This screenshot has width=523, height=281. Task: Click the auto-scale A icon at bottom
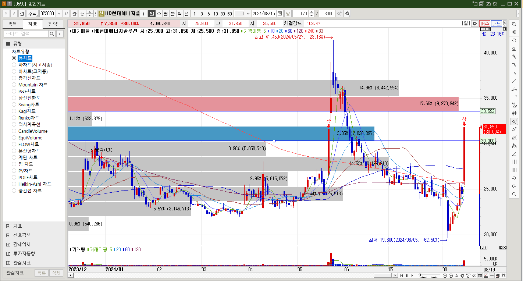coord(456,275)
